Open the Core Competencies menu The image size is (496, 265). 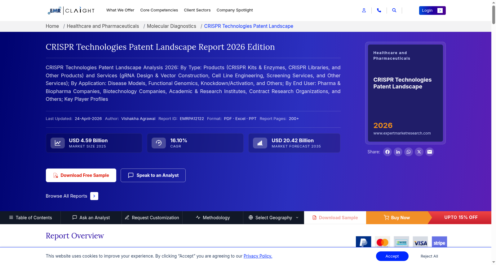point(159,10)
